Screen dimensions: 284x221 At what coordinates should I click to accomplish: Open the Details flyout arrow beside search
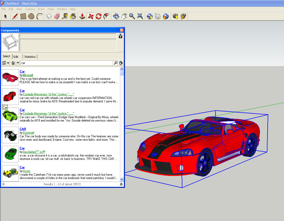pyautogui.click(x=121, y=63)
